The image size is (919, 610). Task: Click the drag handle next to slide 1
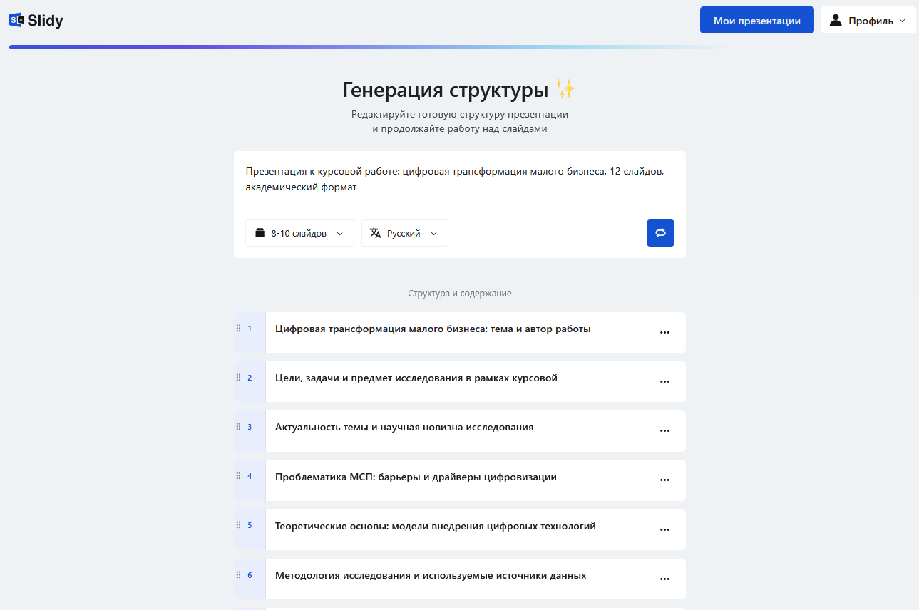pos(239,328)
